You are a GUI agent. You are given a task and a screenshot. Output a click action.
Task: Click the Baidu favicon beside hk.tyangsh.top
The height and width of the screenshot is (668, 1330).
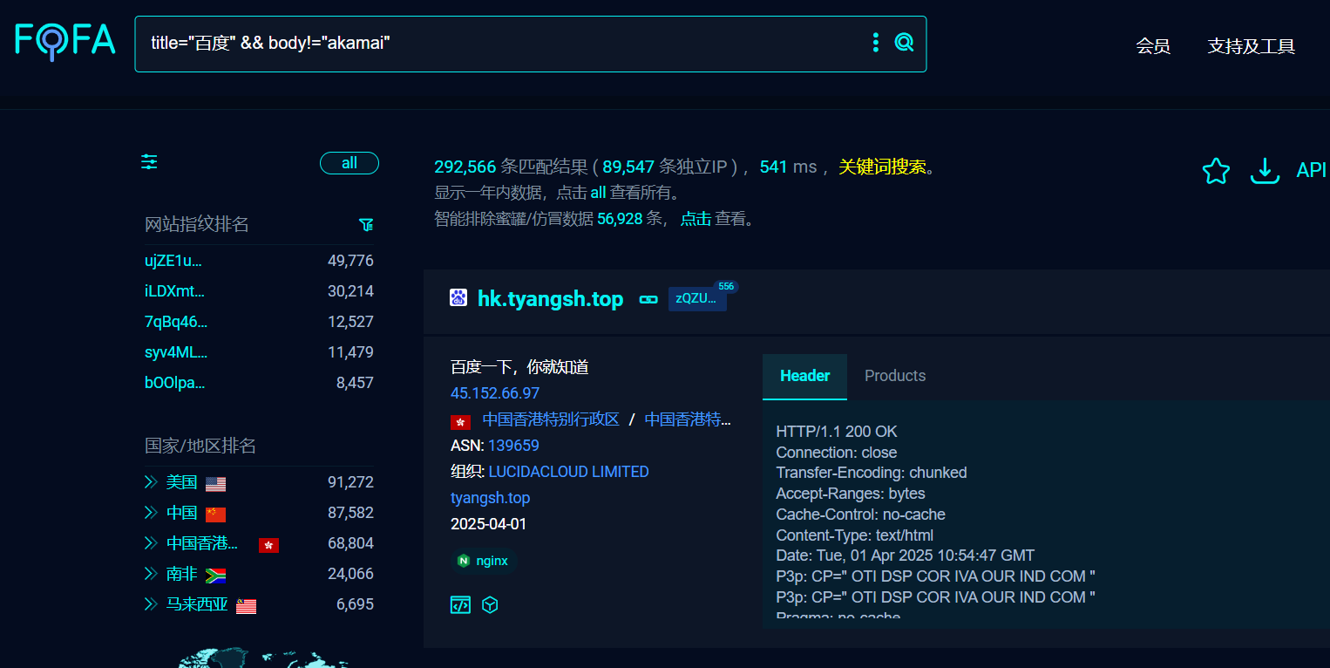point(458,298)
